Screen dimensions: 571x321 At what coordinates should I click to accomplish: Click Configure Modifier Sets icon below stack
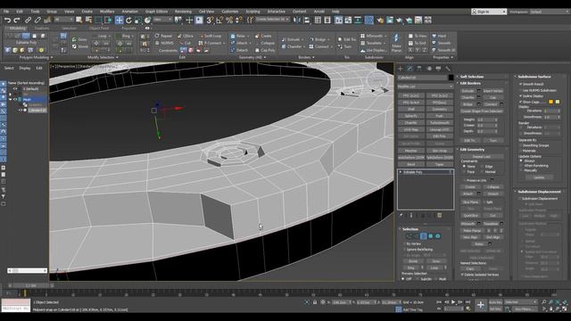click(x=440, y=216)
